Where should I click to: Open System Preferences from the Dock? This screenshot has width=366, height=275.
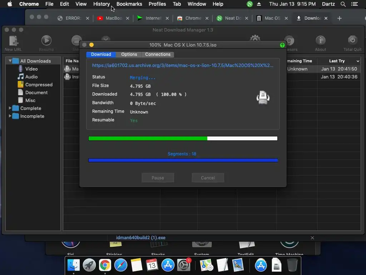[184, 265]
